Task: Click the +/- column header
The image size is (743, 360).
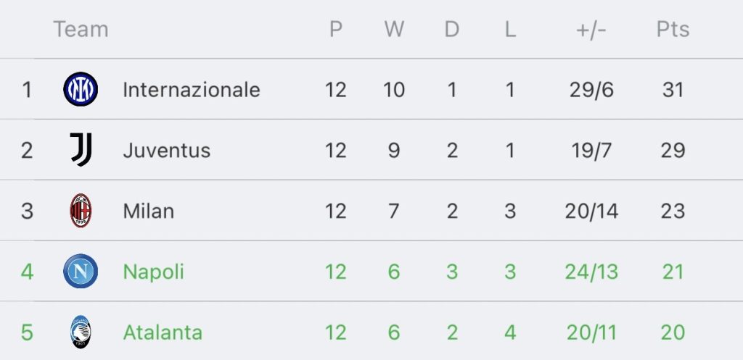Action: pyautogui.click(x=591, y=29)
